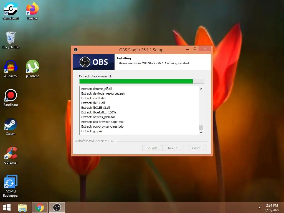Open the Steam desktop icon
The image size is (284, 213).
click(x=11, y=126)
